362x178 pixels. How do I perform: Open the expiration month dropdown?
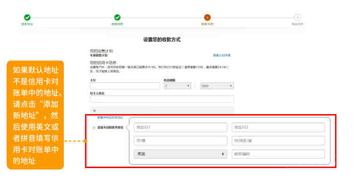point(177,86)
